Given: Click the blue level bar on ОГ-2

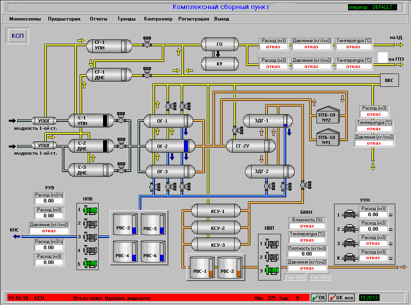Looking at the screenshot, I should pyautogui.click(x=186, y=145).
